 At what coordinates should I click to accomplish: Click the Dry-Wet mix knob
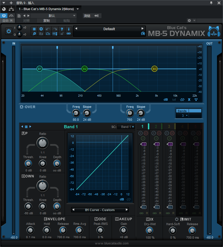pyautogui.click(x=149, y=231)
